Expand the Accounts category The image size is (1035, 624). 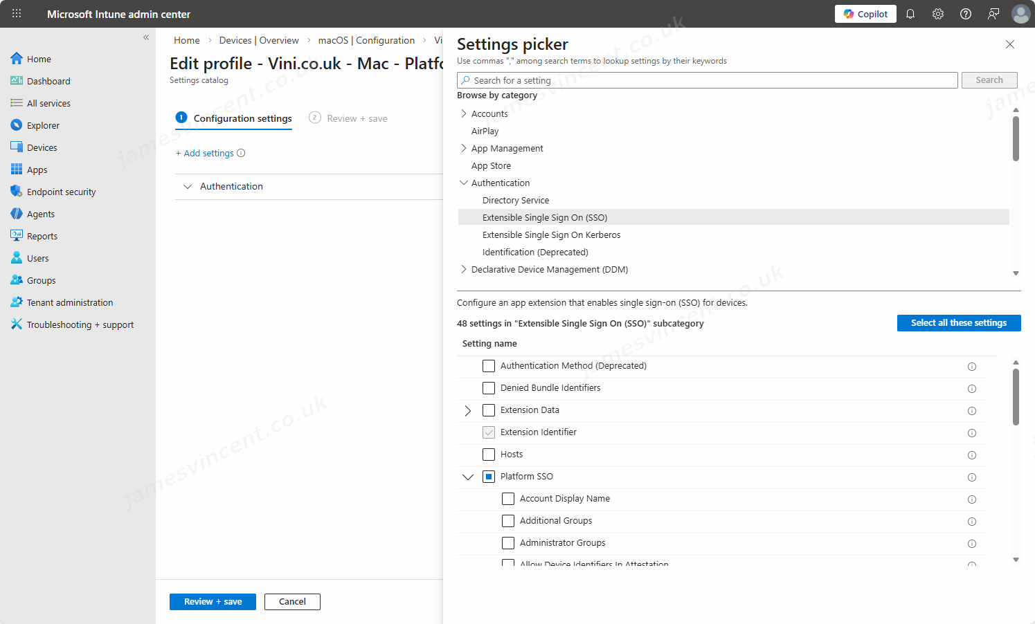click(x=464, y=113)
